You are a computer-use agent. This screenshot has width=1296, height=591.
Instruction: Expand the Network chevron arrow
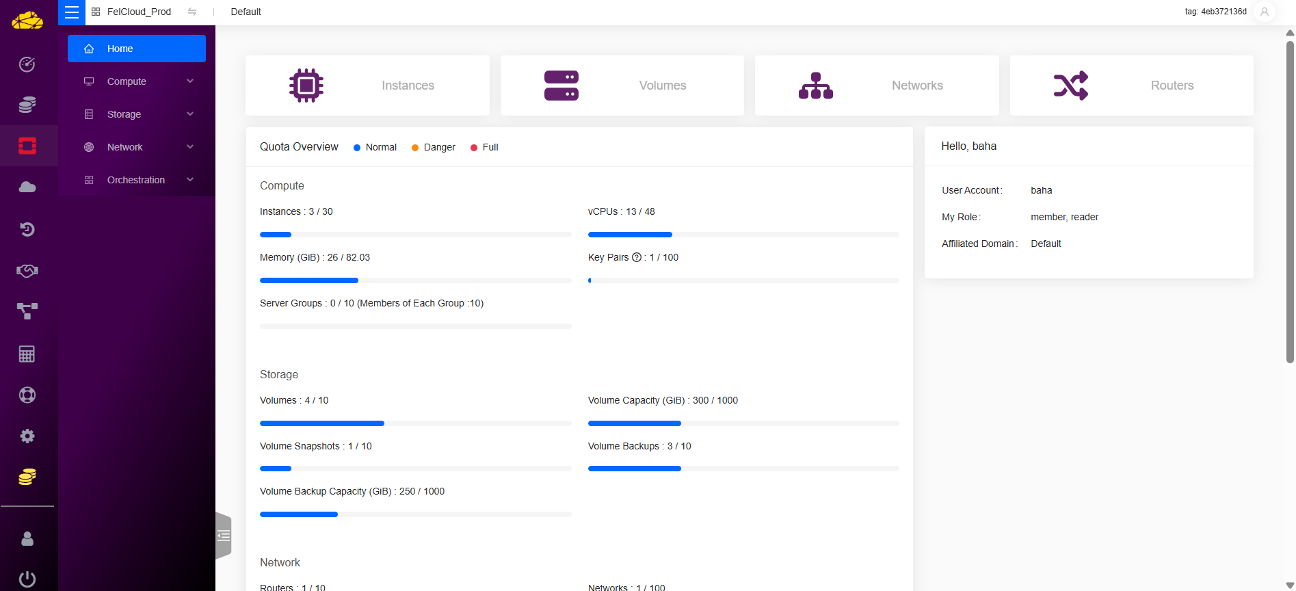190,147
